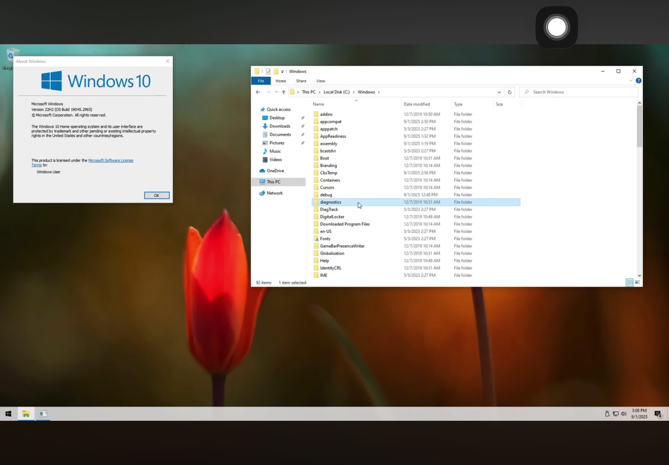
Task: Open the volume icon in the system tray
Action: [623, 413]
